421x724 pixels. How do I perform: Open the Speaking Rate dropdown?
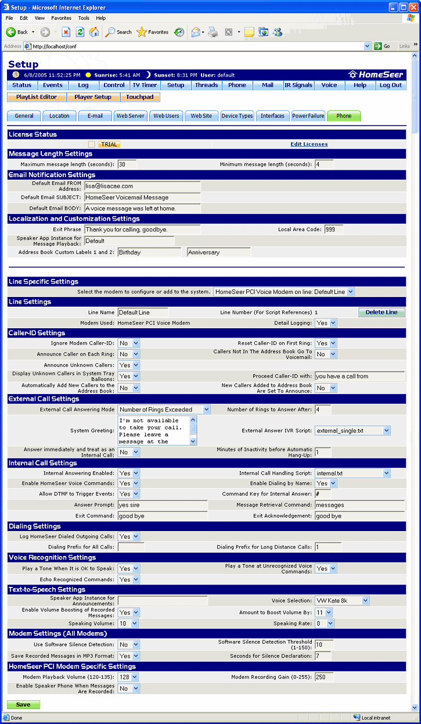(x=325, y=623)
